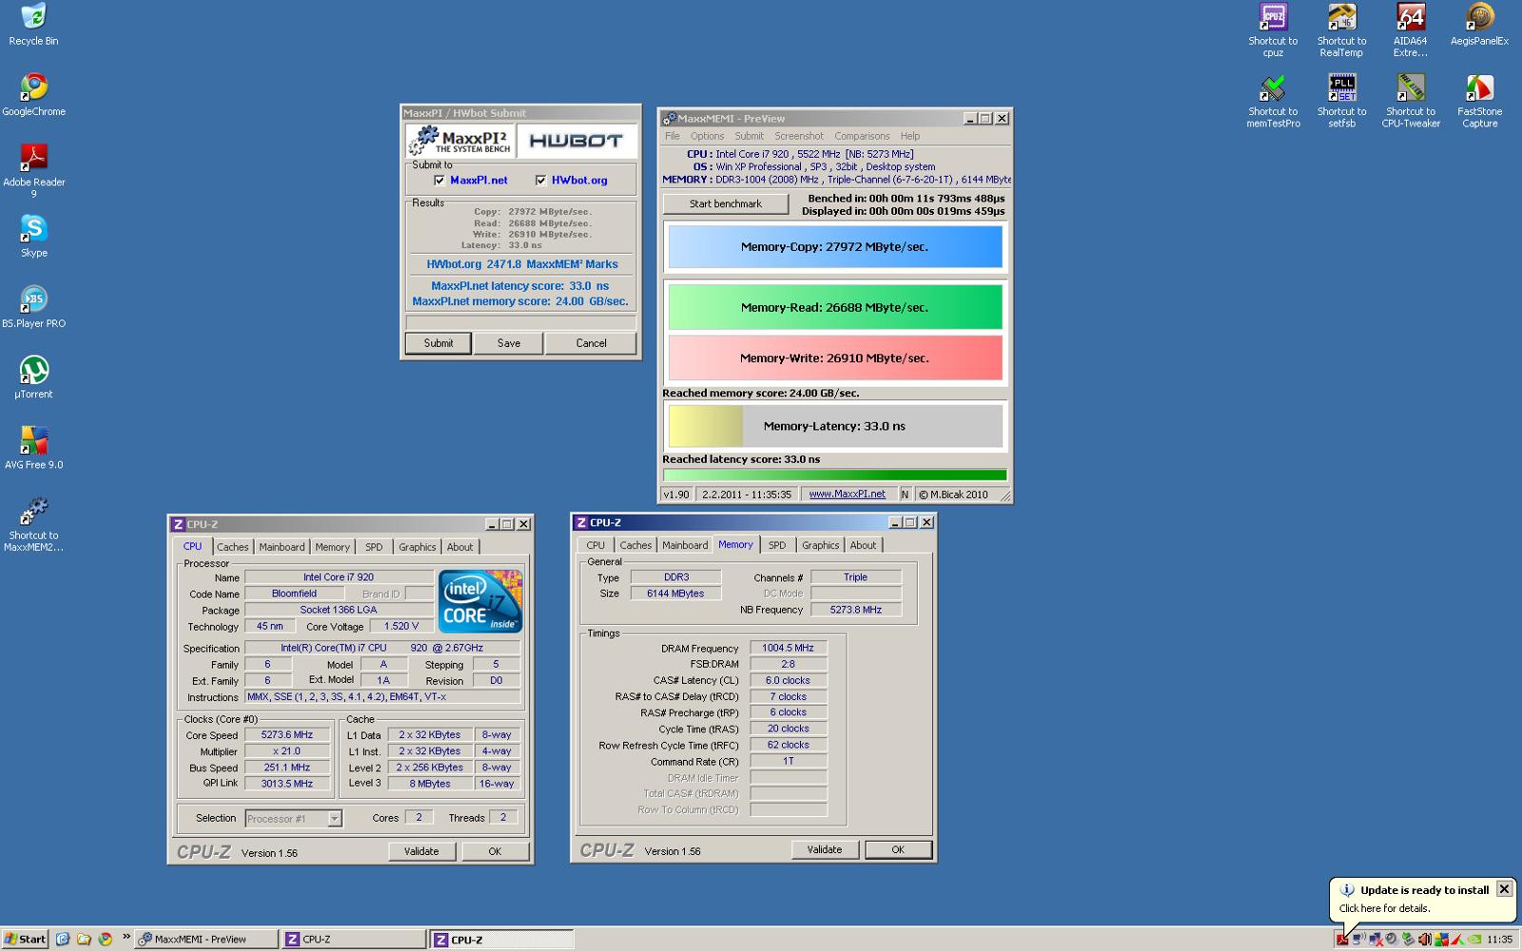Click the HWBOT logo banner
Screen dimensions: 1522x951
point(576,141)
